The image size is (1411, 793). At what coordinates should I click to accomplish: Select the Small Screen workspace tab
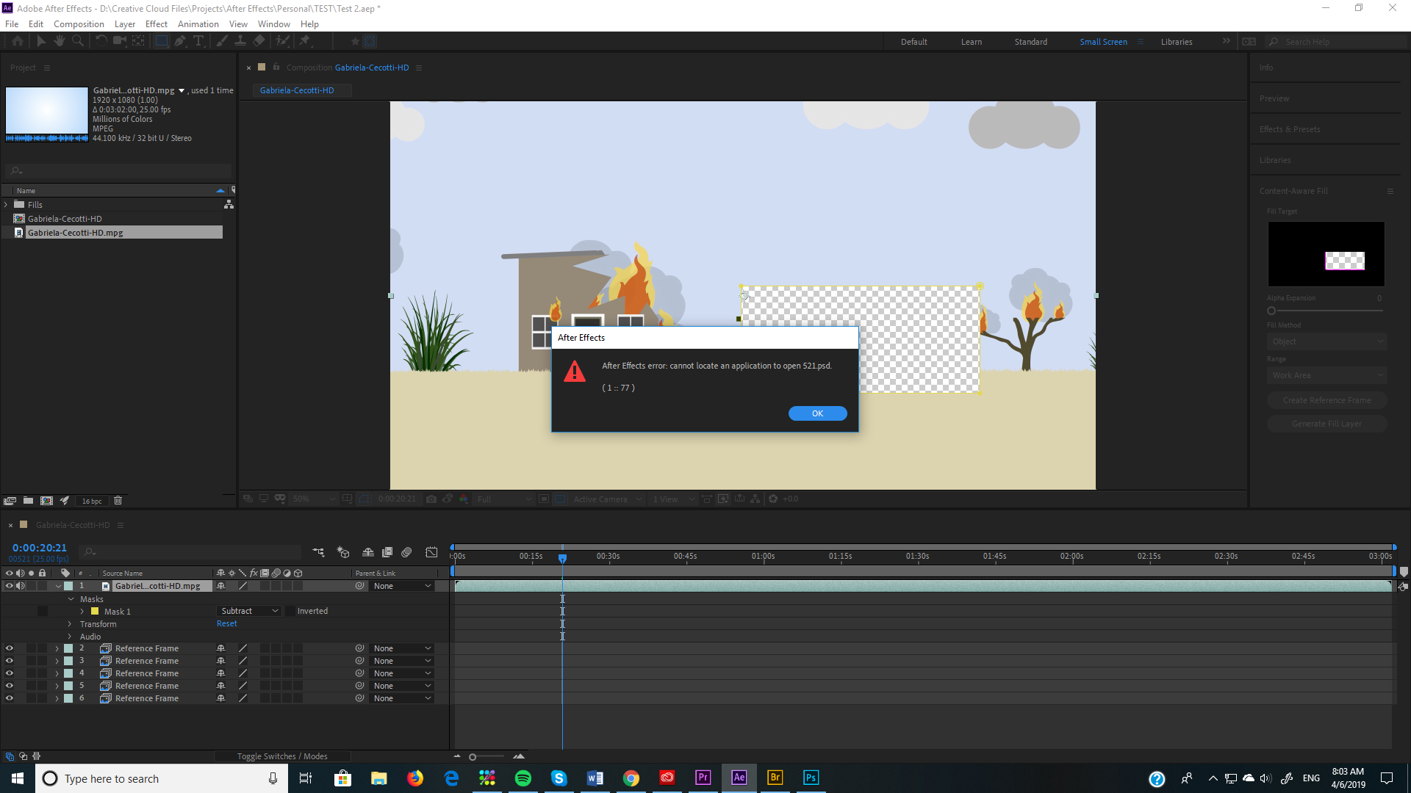(x=1103, y=40)
